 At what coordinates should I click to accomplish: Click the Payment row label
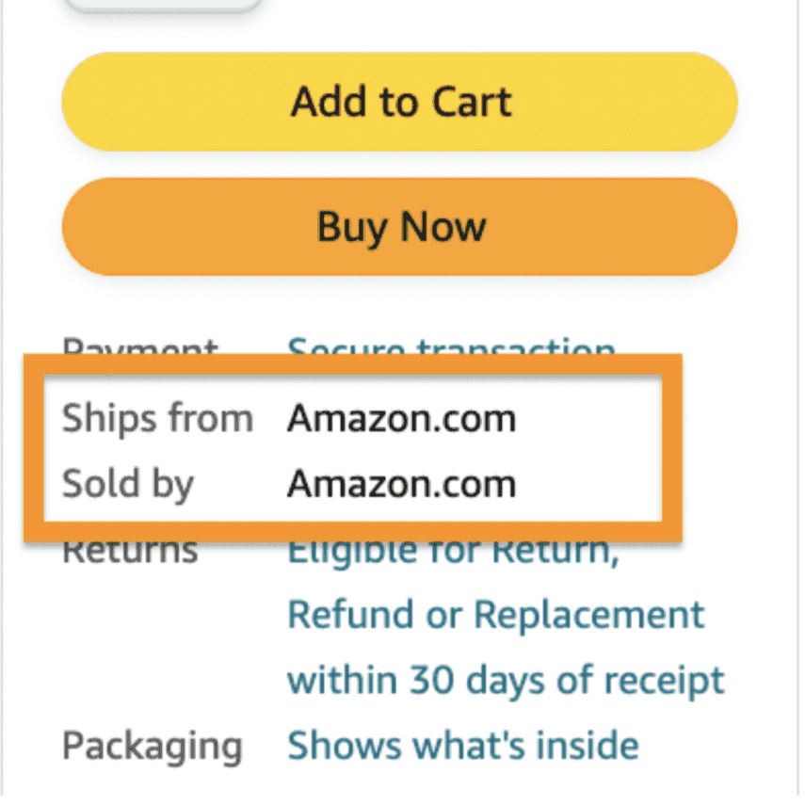(139, 350)
